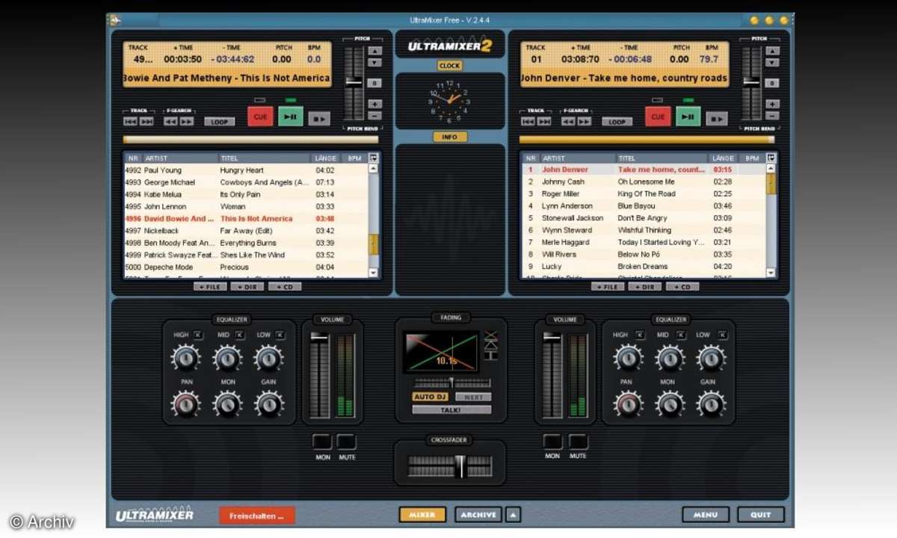Show the CLOCK panel

[449, 66]
